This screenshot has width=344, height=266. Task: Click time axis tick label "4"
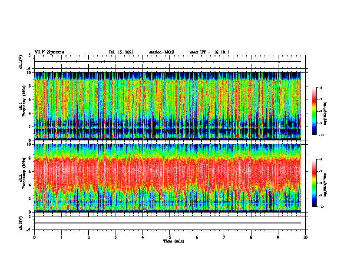point(143,237)
